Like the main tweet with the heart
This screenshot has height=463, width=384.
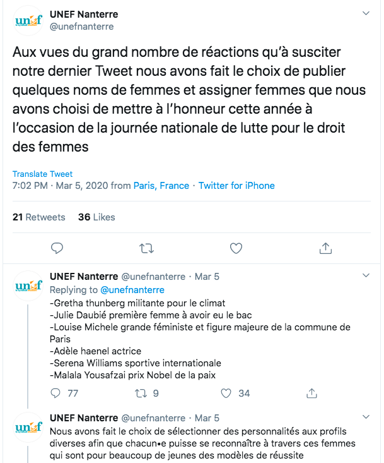tap(236, 248)
